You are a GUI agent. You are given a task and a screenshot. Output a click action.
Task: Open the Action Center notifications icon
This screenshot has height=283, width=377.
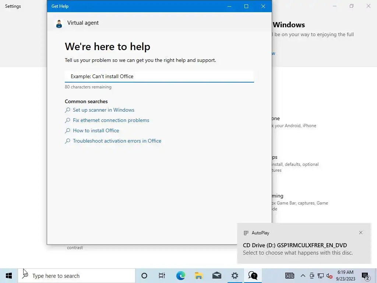point(366,276)
